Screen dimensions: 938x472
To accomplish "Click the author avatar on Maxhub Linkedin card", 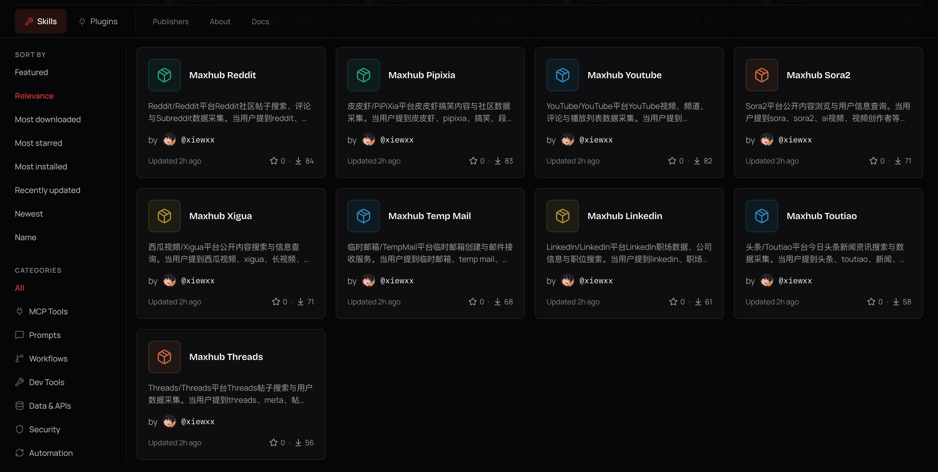I will [x=568, y=281].
